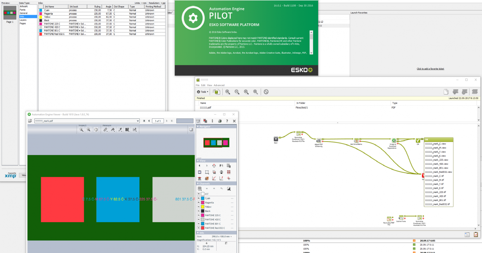Open View menu in 111111 window
This screenshot has height=253, width=482.
tap(210, 85)
